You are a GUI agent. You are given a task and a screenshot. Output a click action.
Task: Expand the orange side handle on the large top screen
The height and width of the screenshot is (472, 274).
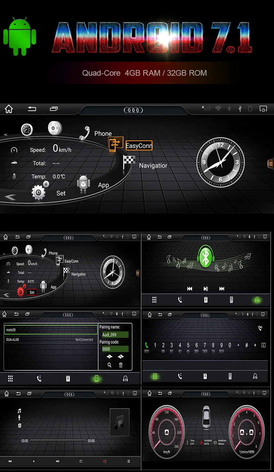click(x=271, y=164)
